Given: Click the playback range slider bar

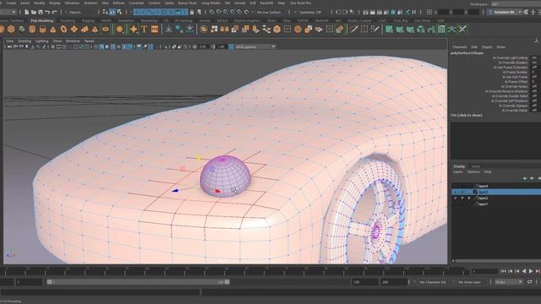Looking at the screenshot, I should point(138,282).
